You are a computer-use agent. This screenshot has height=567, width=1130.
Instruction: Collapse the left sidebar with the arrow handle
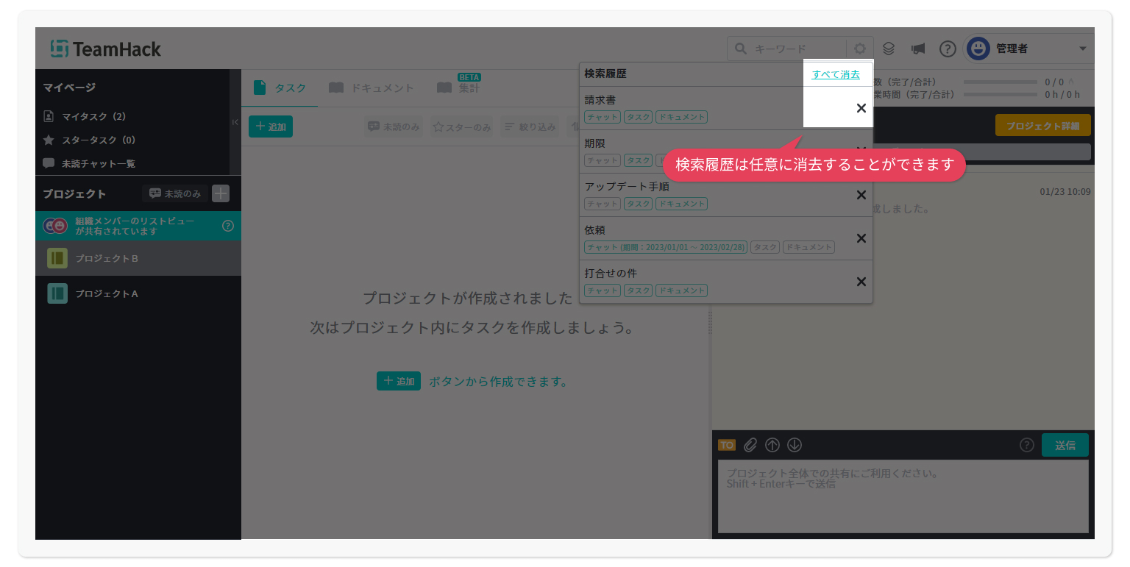tap(235, 122)
